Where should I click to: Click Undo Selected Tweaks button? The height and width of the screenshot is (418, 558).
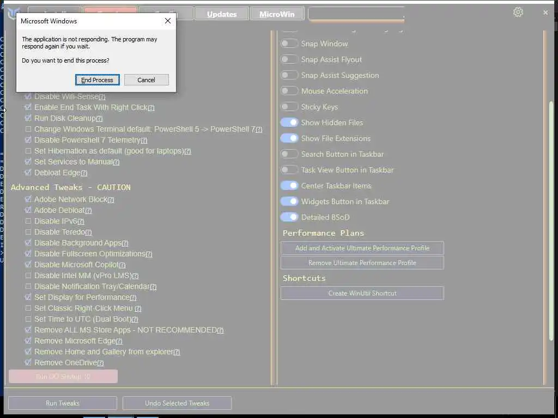177,403
